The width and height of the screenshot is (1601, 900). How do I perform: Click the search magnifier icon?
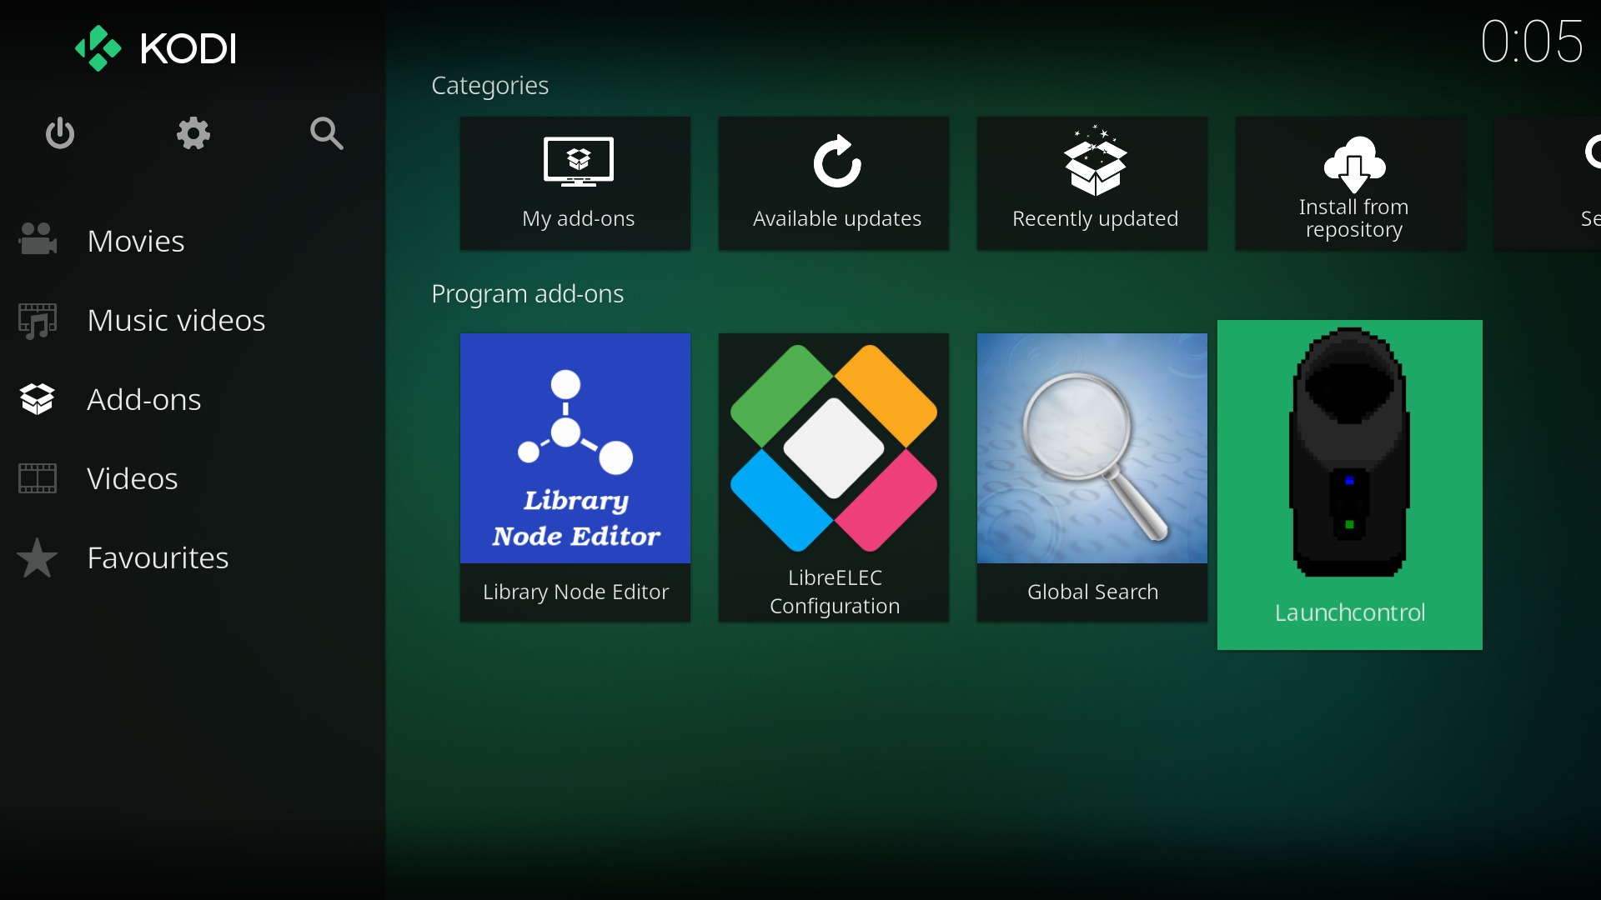coord(326,133)
